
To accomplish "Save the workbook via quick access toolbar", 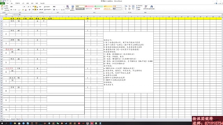I will [x=3, y=1].
